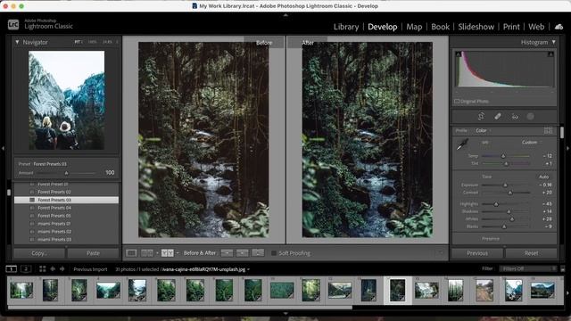Select the Before/After Y|Y view icon

click(x=167, y=253)
